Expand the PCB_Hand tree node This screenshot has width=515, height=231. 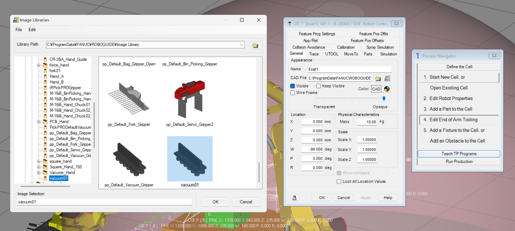coord(39,122)
